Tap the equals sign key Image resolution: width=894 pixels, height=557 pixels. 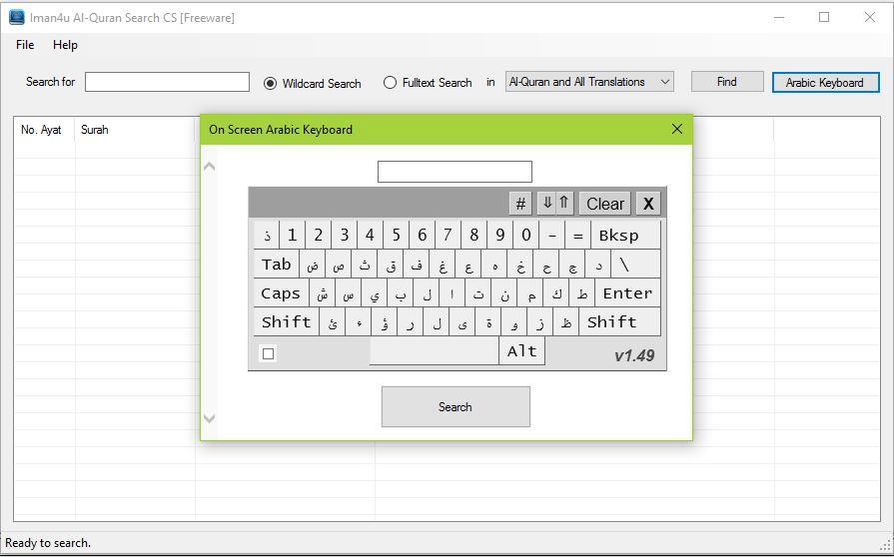(577, 235)
